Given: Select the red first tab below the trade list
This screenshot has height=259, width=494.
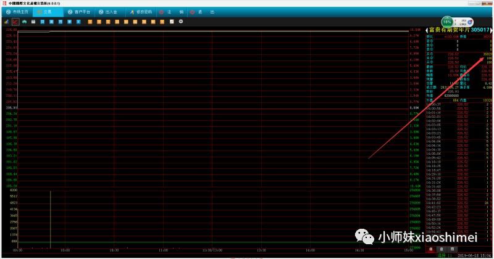Looking at the screenshot, I should [x=431, y=249].
